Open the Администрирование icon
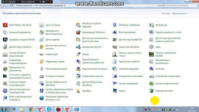This screenshot has height=112, width=199. (5, 32)
